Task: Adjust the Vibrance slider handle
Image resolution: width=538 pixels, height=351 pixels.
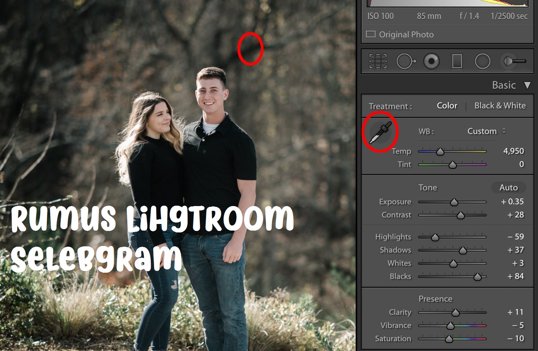Action: pyautogui.click(x=451, y=326)
